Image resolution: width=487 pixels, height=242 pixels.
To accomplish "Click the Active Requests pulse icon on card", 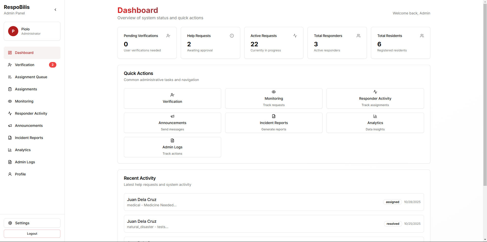I will pyautogui.click(x=295, y=36).
